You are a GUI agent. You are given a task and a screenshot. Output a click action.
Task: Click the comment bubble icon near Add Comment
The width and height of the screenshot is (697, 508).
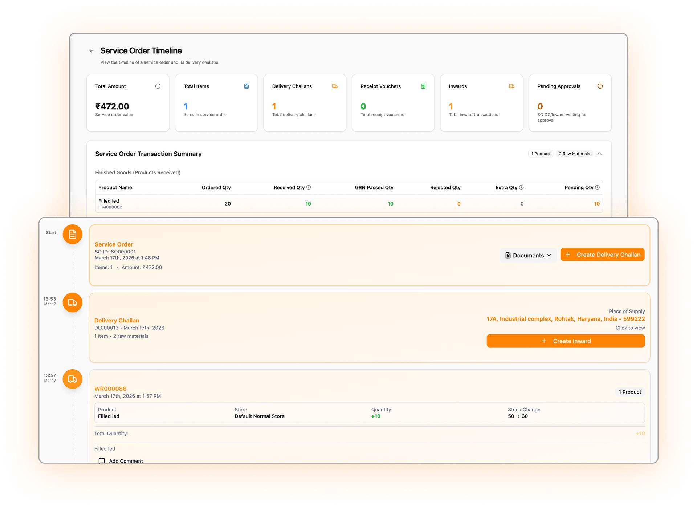(102, 461)
